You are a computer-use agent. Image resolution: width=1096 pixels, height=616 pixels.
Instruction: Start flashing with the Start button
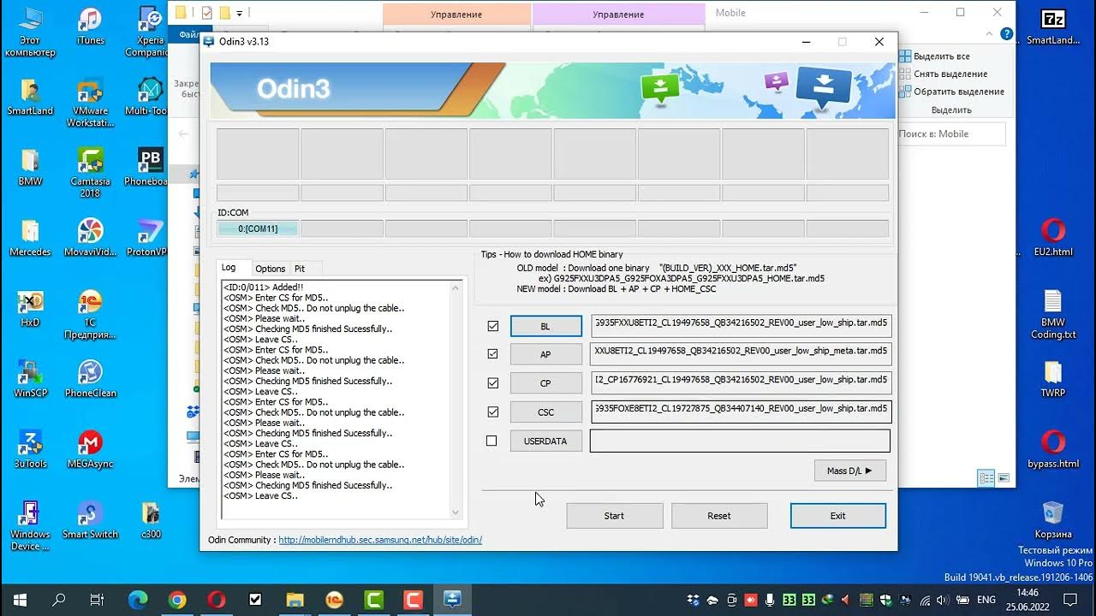pos(615,516)
